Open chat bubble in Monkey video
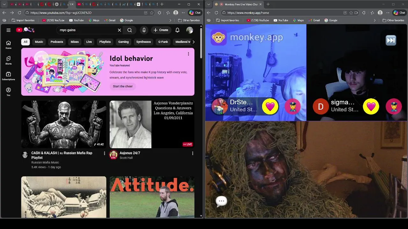Viewport: 408px width, 229px height. pyautogui.click(x=222, y=201)
